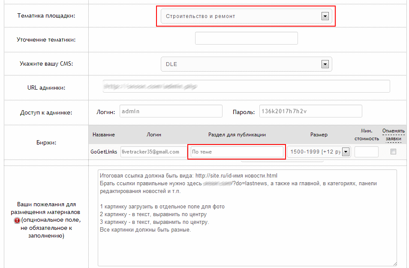The height and width of the screenshot is (268, 409).
Task: Click into the URL админки field
Action: tap(246, 86)
